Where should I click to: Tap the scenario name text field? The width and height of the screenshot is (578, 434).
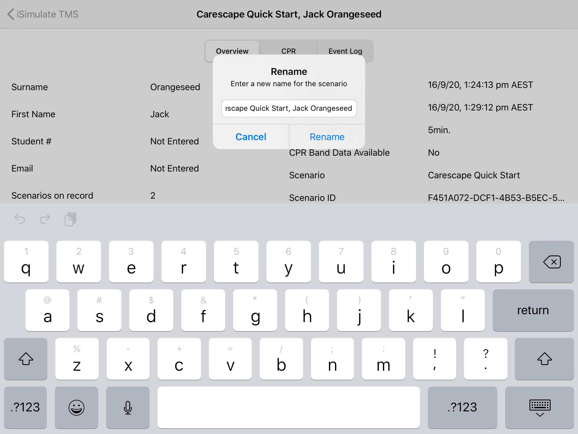pyautogui.click(x=289, y=108)
